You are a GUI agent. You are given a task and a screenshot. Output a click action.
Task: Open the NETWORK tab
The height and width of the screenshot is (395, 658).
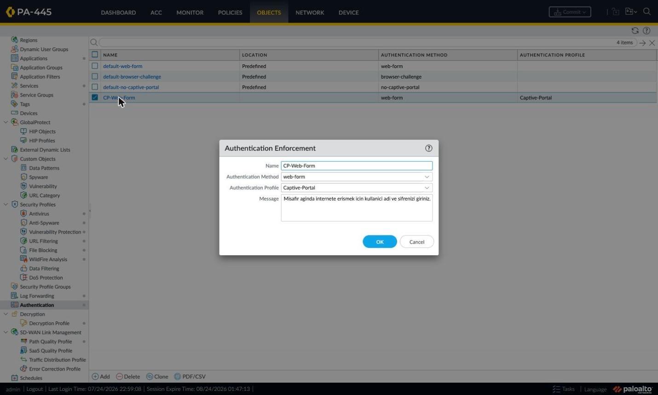coord(310,12)
